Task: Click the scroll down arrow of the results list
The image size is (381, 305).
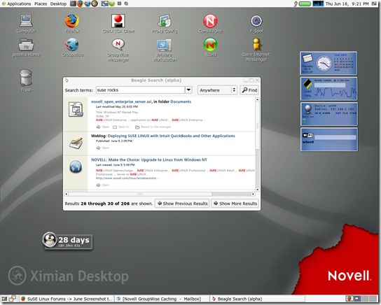Action: tap(257, 190)
